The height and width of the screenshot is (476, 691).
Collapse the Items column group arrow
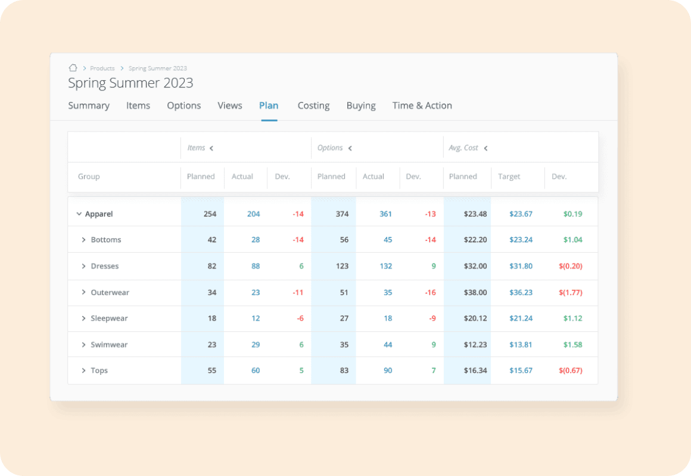click(x=211, y=148)
